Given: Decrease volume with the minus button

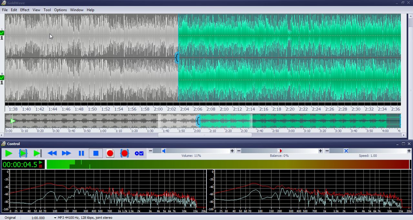Looking at the screenshot, I should tap(150, 151).
